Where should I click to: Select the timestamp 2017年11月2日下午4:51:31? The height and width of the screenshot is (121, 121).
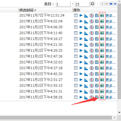coord(41,91)
